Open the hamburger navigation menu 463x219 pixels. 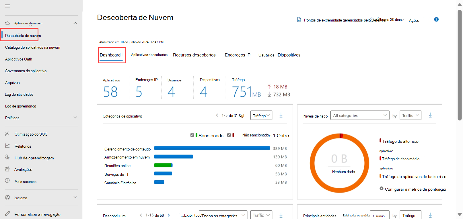coord(7,6)
